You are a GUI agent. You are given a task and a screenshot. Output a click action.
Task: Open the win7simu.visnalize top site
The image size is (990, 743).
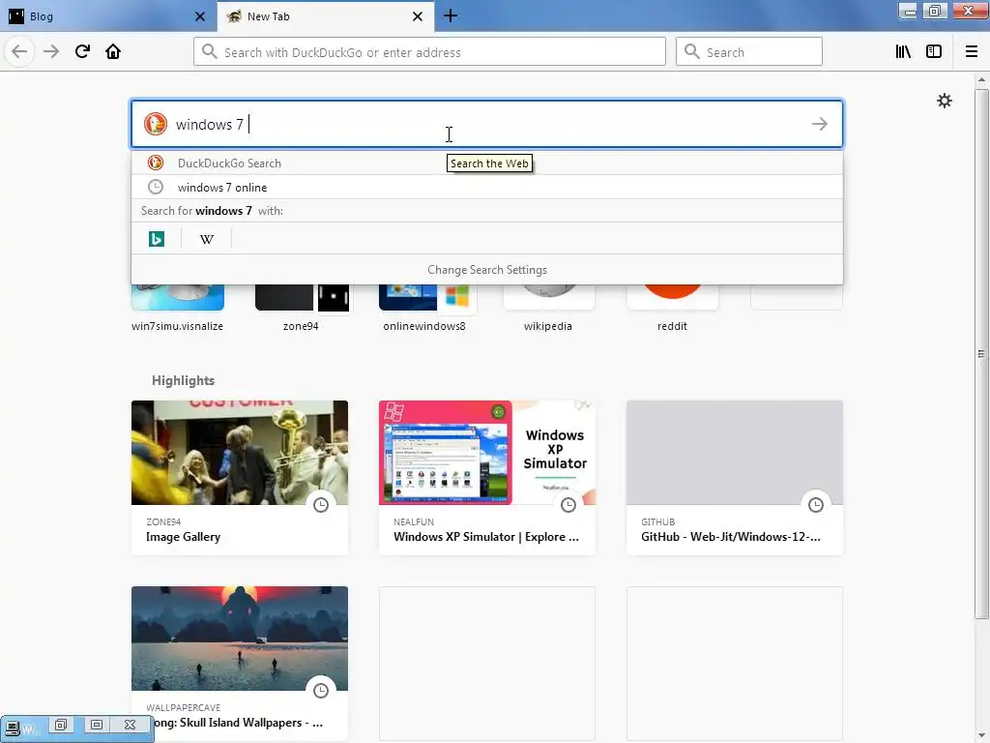coord(178,307)
